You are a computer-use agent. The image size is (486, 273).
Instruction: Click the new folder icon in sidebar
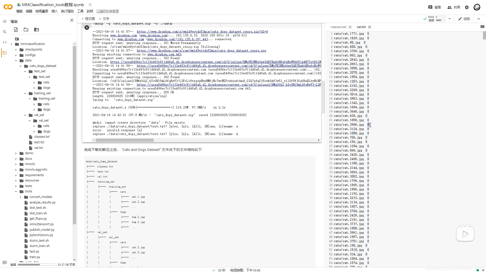point(26,30)
